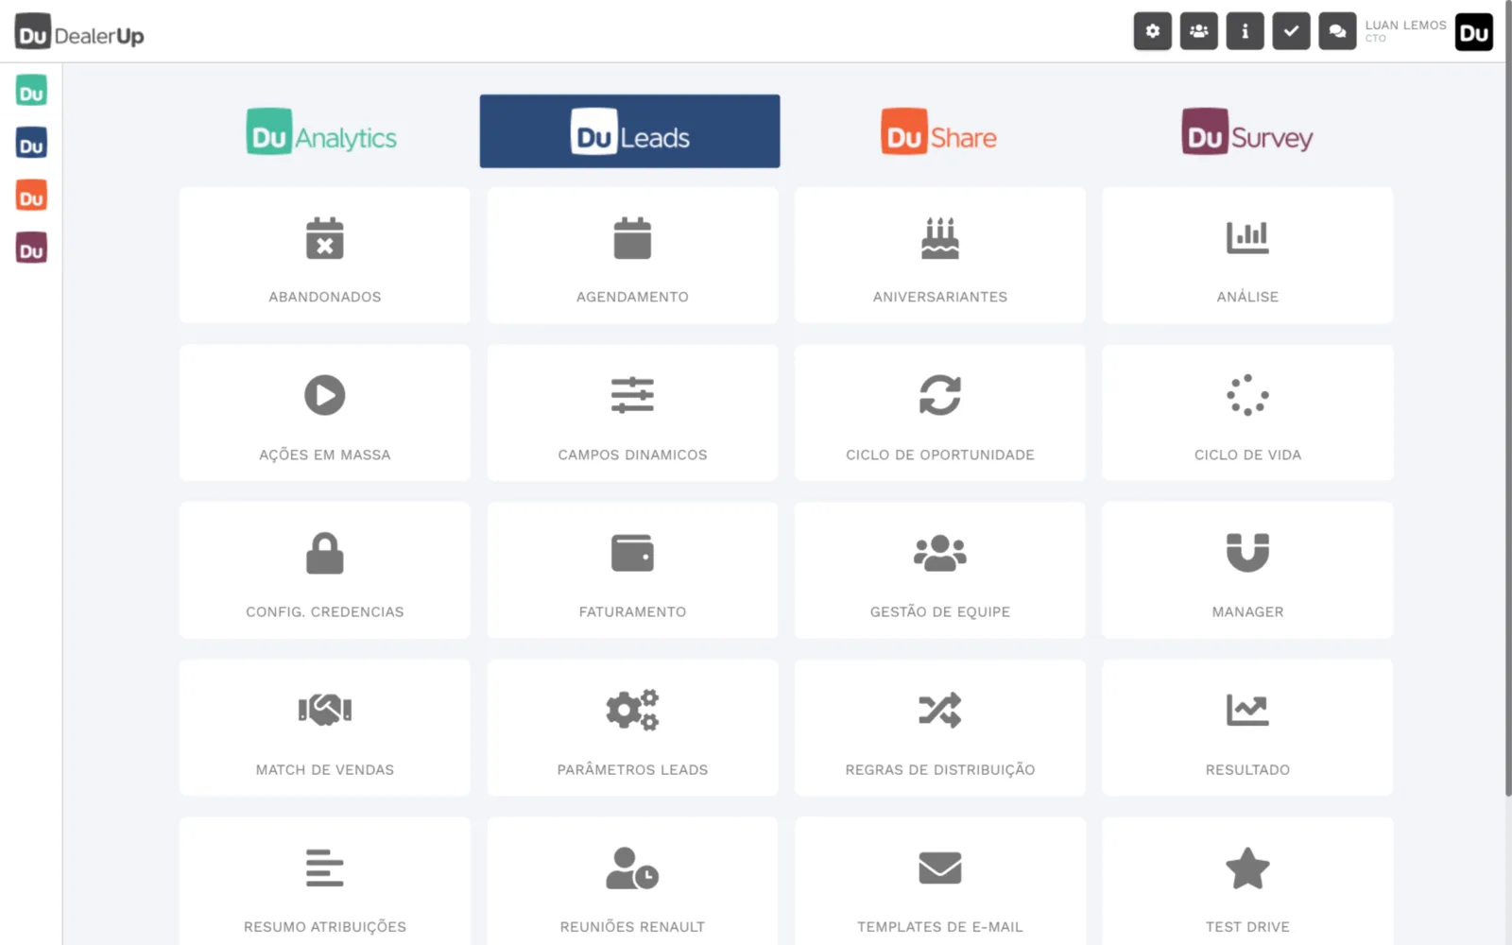Switch to the Du Share tab

pos(938,132)
